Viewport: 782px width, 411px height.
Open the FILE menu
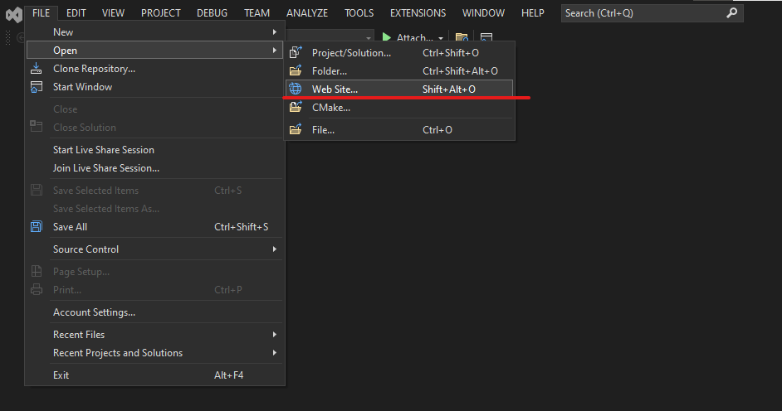[x=41, y=13]
